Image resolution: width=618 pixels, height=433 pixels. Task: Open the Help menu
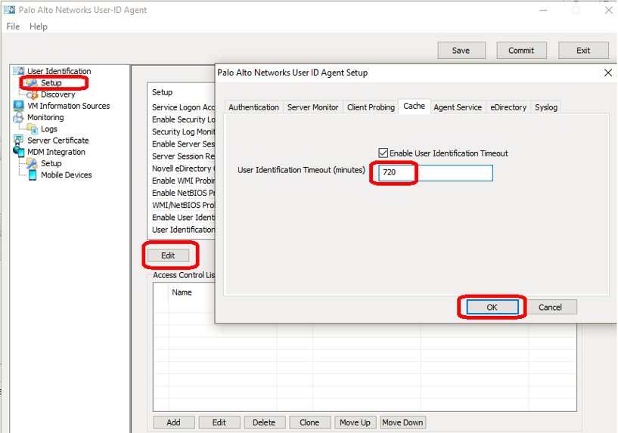click(39, 26)
